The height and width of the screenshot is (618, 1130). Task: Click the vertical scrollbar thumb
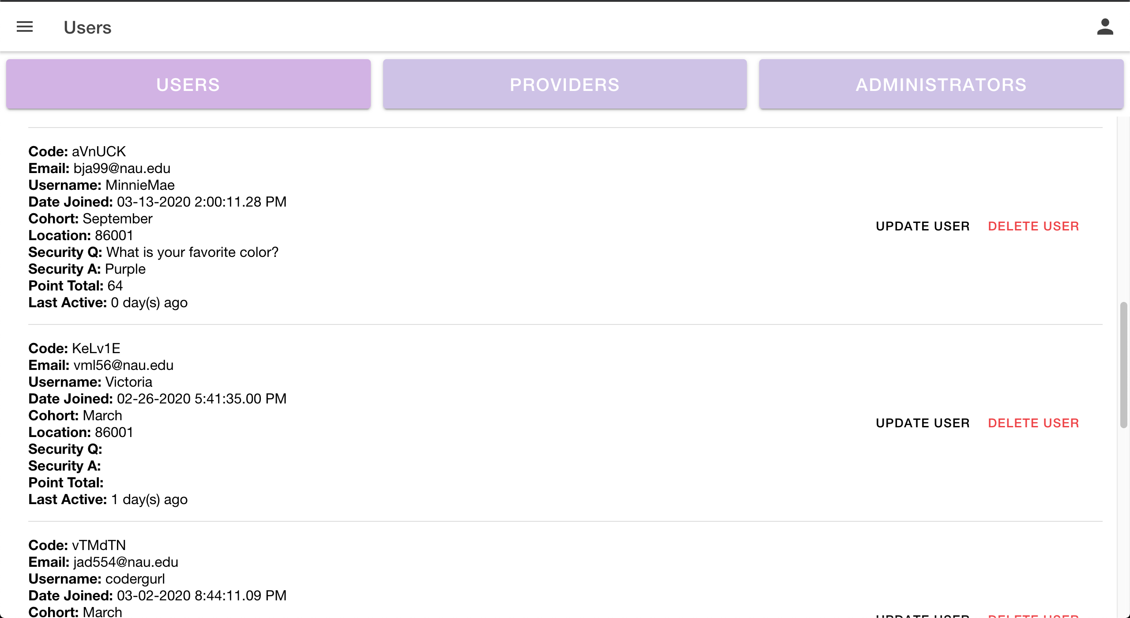(x=1123, y=365)
